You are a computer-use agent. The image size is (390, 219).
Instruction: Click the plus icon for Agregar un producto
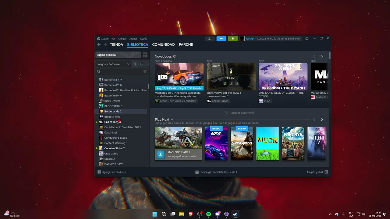(x=99, y=172)
